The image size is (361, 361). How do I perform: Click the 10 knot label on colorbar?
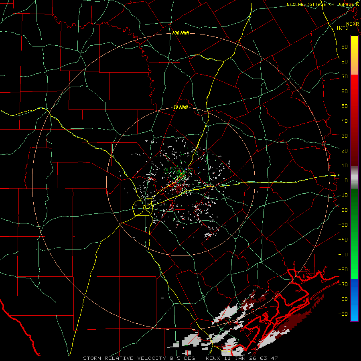(345, 166)
